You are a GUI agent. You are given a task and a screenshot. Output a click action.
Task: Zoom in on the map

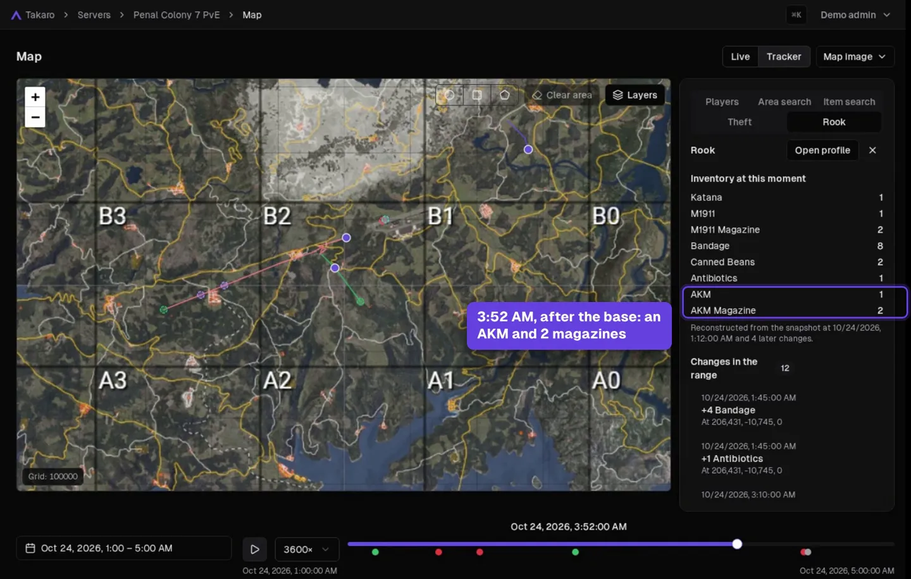pos(35,97)
